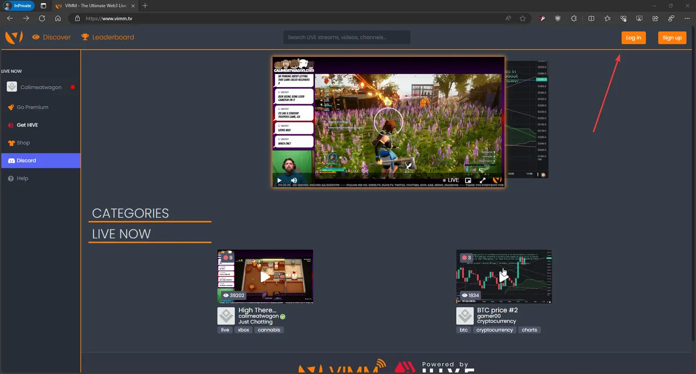Close the VIMM browser tab
The width and height of the screenshot is (696, 374).
pos(133,5)
